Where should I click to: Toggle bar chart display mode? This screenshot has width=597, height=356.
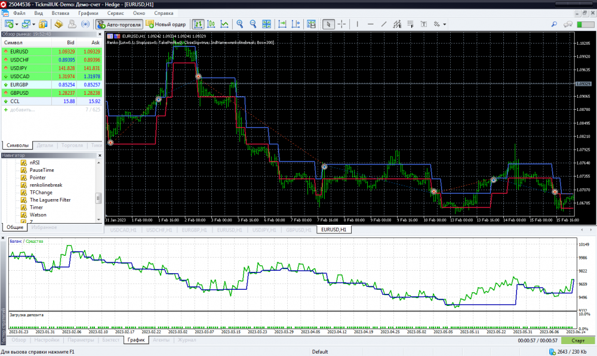197,24
